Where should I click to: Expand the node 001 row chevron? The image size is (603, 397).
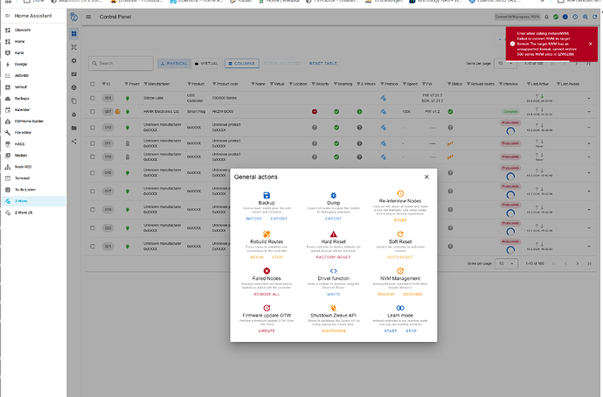pyautogui.click(x=589, y=99)
